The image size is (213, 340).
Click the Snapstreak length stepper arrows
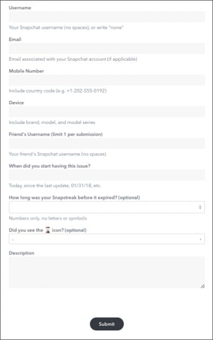[x=200, y=207]
